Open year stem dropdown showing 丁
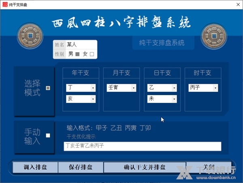This screenshot has width=243, height=183. tap(81, 88)
